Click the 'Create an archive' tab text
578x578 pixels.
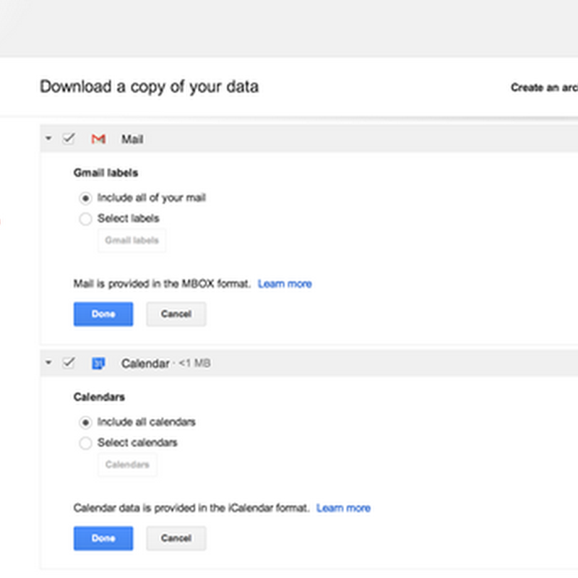click(x=543, y=87)
